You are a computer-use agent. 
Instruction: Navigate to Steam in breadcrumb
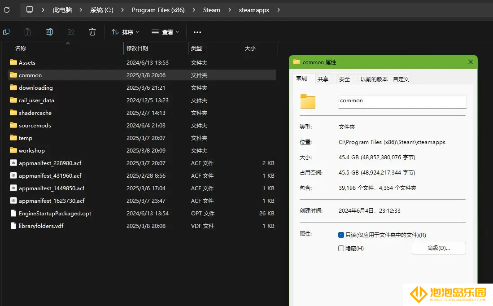tap(212, 10)
